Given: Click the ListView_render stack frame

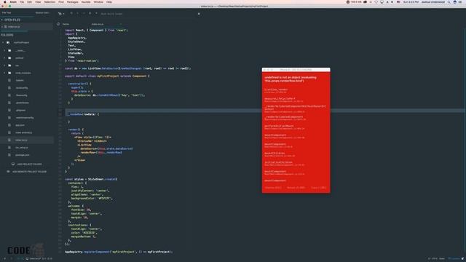Looking at the screenshot, I should (x=276, y=90).
